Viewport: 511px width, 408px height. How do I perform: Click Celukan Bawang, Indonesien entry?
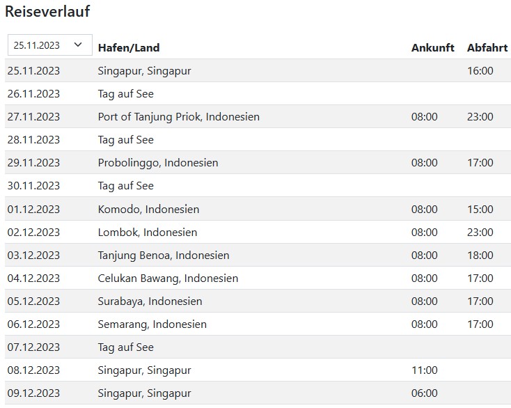click(x=168, y=278)
